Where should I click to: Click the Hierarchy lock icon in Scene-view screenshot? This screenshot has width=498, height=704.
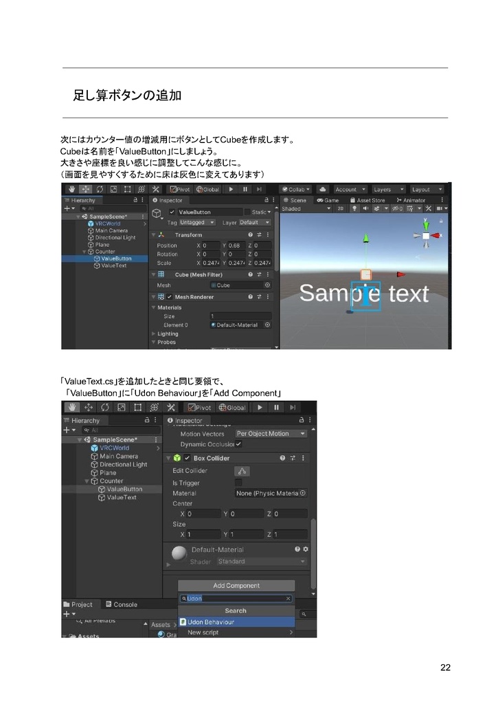pos(135,200)
